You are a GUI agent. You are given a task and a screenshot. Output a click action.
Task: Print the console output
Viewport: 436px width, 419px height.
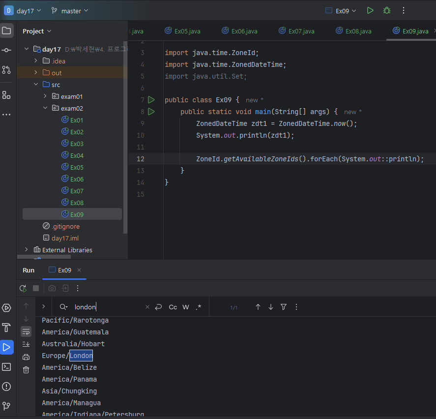pyautogui.click(x=26, y=357)
